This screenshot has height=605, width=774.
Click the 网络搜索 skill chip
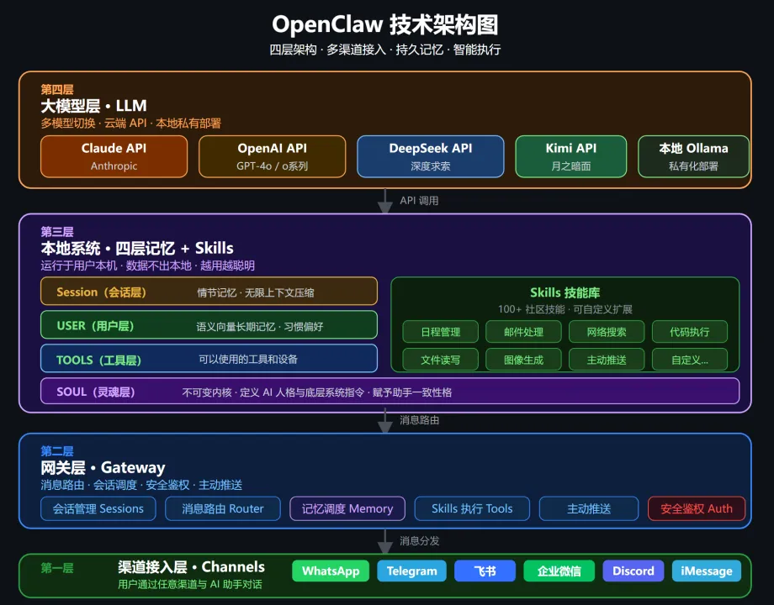pyautogui.click(x=607, y=332)
